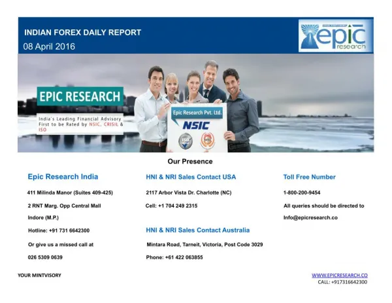Image resolution: width=392 pixels, height=303 pixels.
Task: Click the 'INDIAN FOREX DAILY REPORT' title
Action: [83, 33]
